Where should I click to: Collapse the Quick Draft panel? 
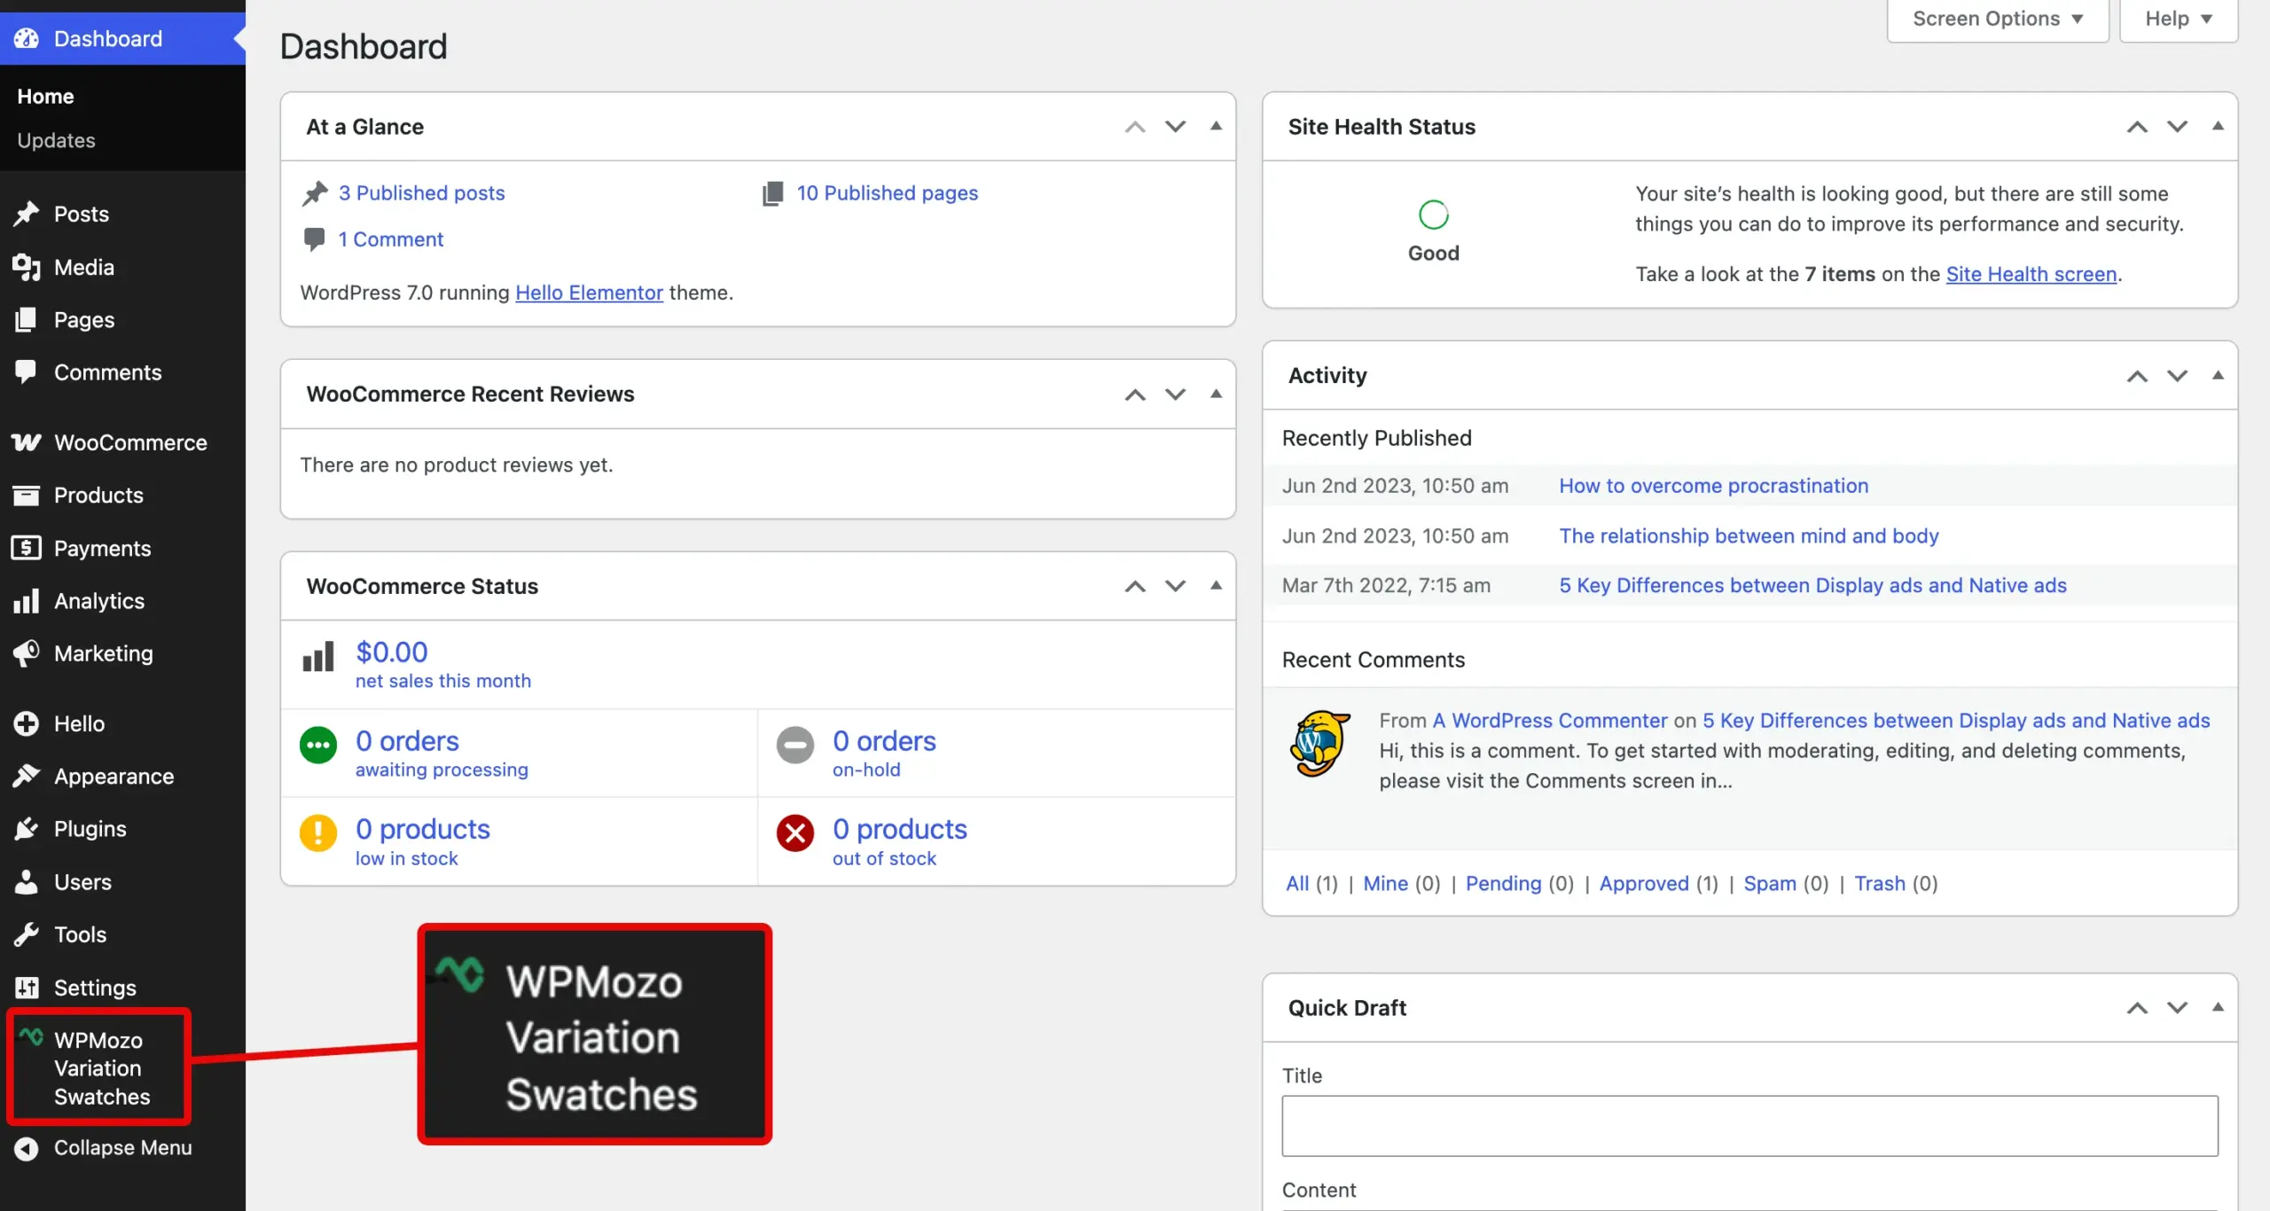click(2218, 1007)
